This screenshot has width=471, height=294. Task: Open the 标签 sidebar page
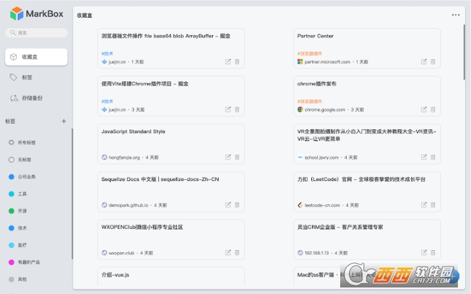coord(37,77)
